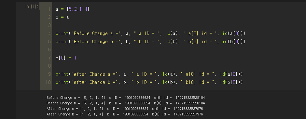Click output line 'Before Change b = [5, 2, 1, 4]'
Screen dimensions: 306x119
pyautogui.click(x=126, y=103)
